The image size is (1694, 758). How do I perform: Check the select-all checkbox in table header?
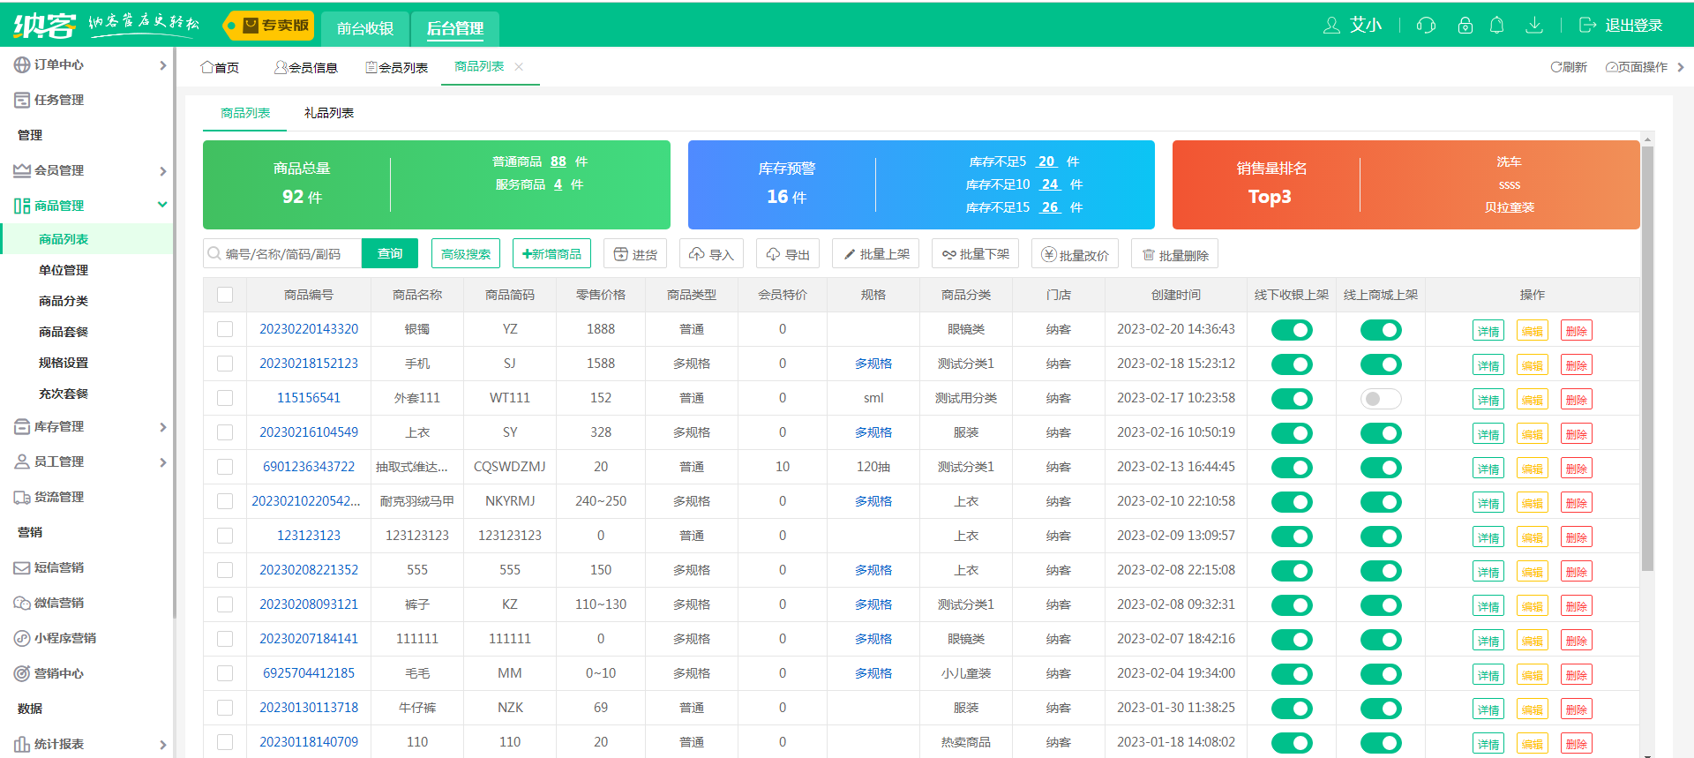[x=225, y=295]
